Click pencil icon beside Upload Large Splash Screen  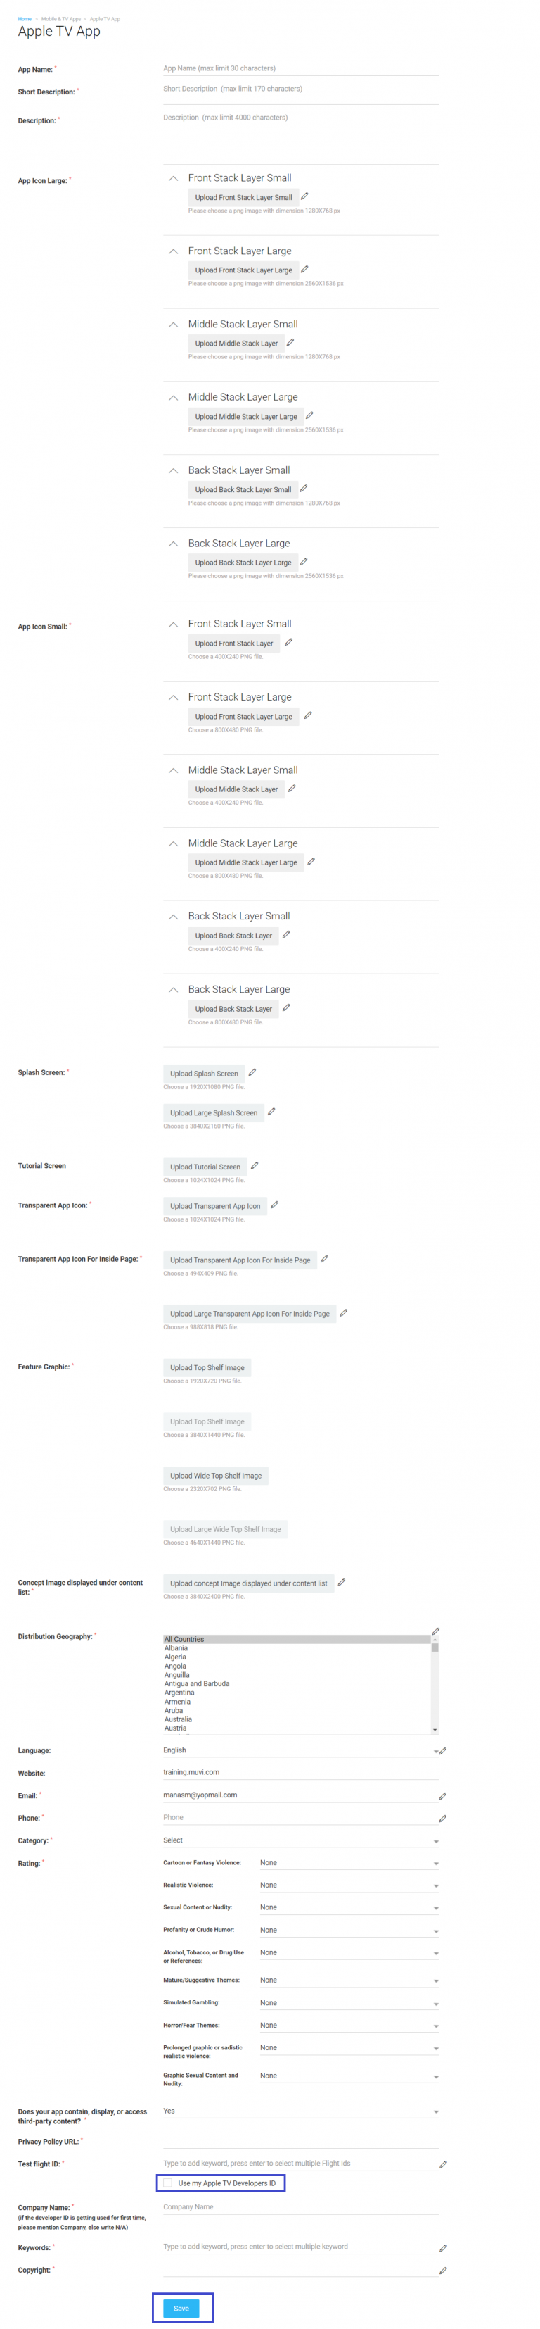tap(271, 1111)
